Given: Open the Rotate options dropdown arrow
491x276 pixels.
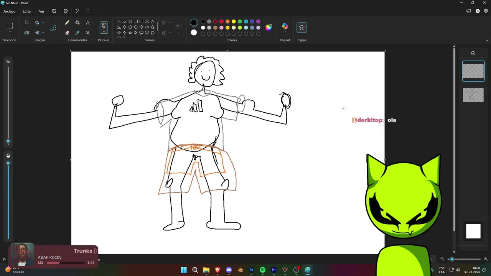Looking at the screenshot, I should click(x=43, y=23).
